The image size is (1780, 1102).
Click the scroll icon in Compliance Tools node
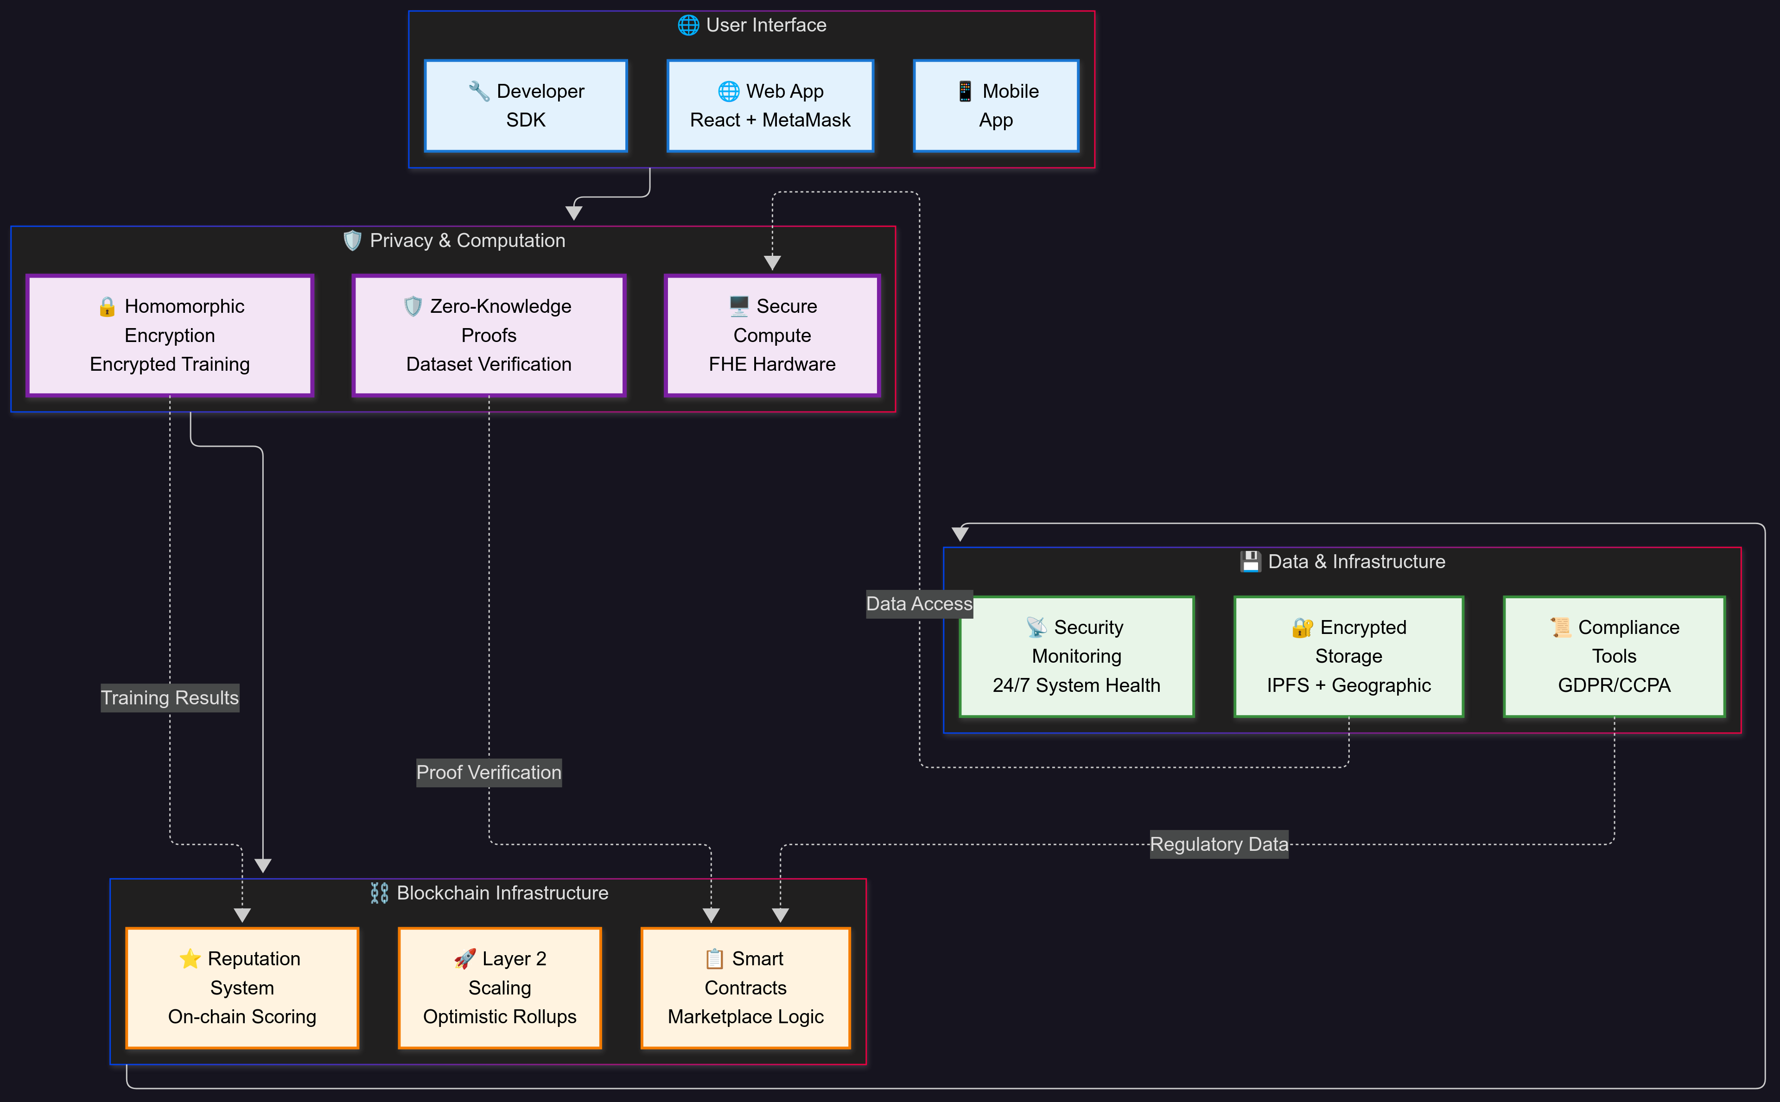coord(1561,627)
